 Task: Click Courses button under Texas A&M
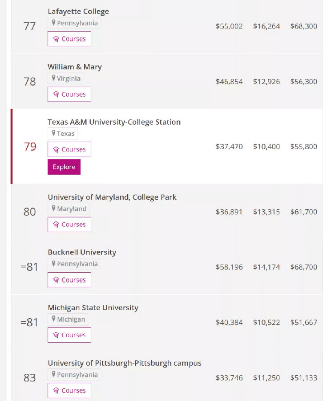coord(69,149)
